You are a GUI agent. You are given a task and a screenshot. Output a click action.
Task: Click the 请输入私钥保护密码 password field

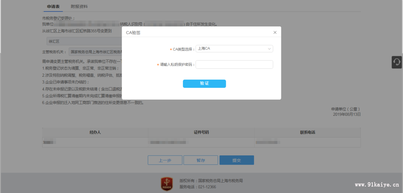pyautogui.click(x=234, y=64)
